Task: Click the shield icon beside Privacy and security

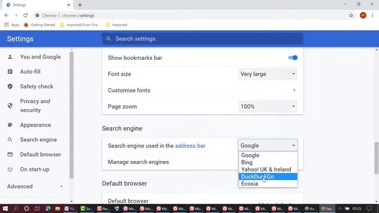Action: point(10,105)
